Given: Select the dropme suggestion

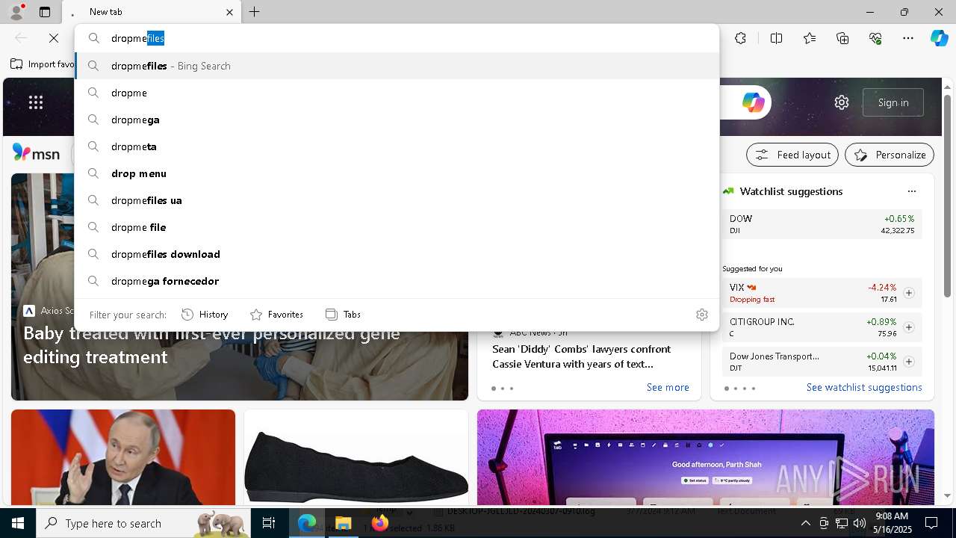Looking at the screenshot, I should coord(397,93).
